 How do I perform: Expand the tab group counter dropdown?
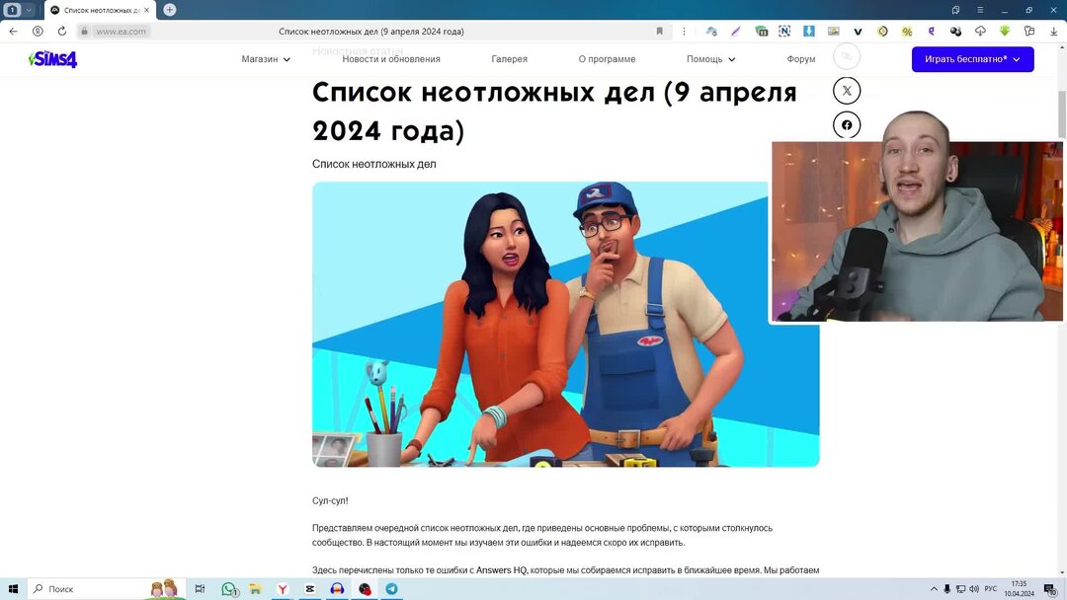(x=29, y=10)
